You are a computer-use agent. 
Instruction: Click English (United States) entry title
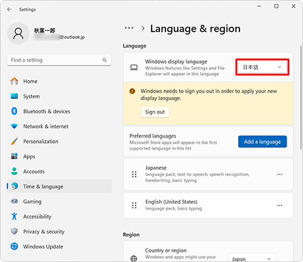point(171,202)
